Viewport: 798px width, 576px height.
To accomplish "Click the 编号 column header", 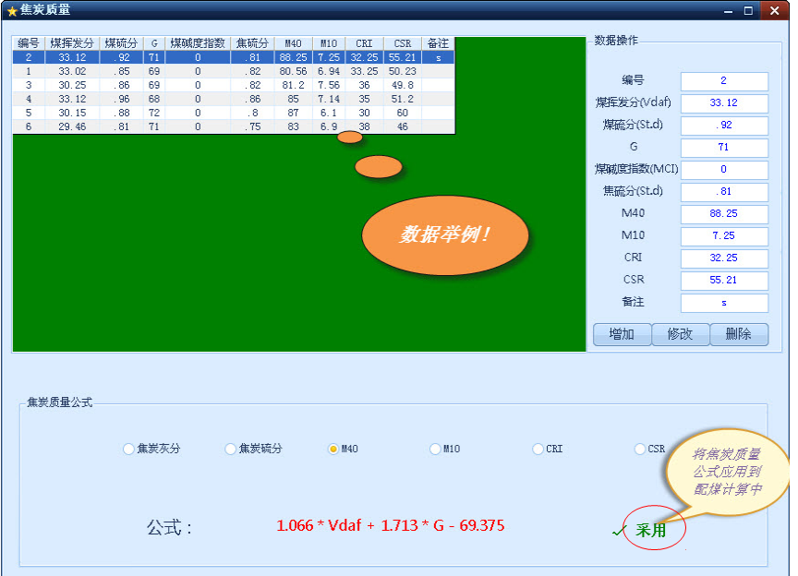I will click(29, 43).
